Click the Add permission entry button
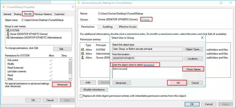Viewport: 236px width, 108px height. 88,82
